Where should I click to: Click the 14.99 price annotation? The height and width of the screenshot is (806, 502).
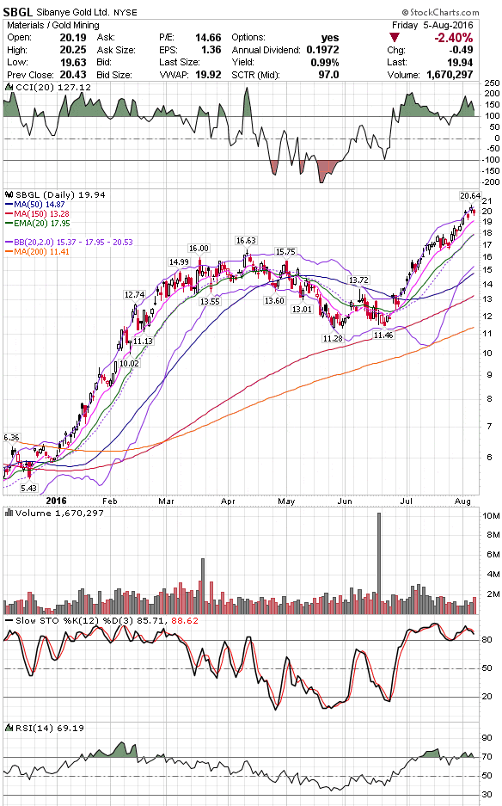point(179,262)
